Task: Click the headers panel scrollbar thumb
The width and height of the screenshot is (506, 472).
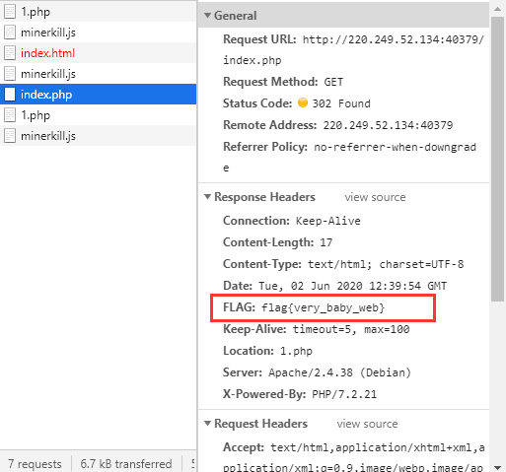Action: pos(497,159)
